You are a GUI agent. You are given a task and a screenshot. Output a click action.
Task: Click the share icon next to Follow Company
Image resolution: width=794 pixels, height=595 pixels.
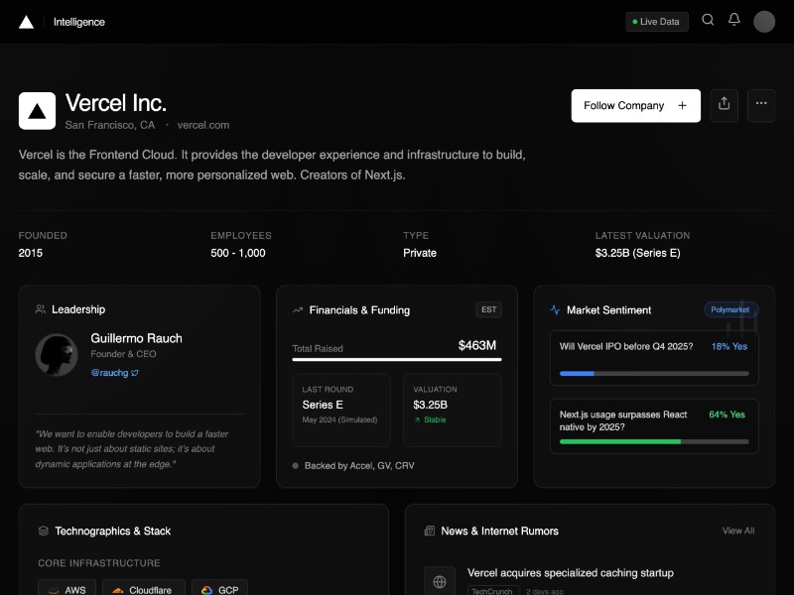point(725,105)
